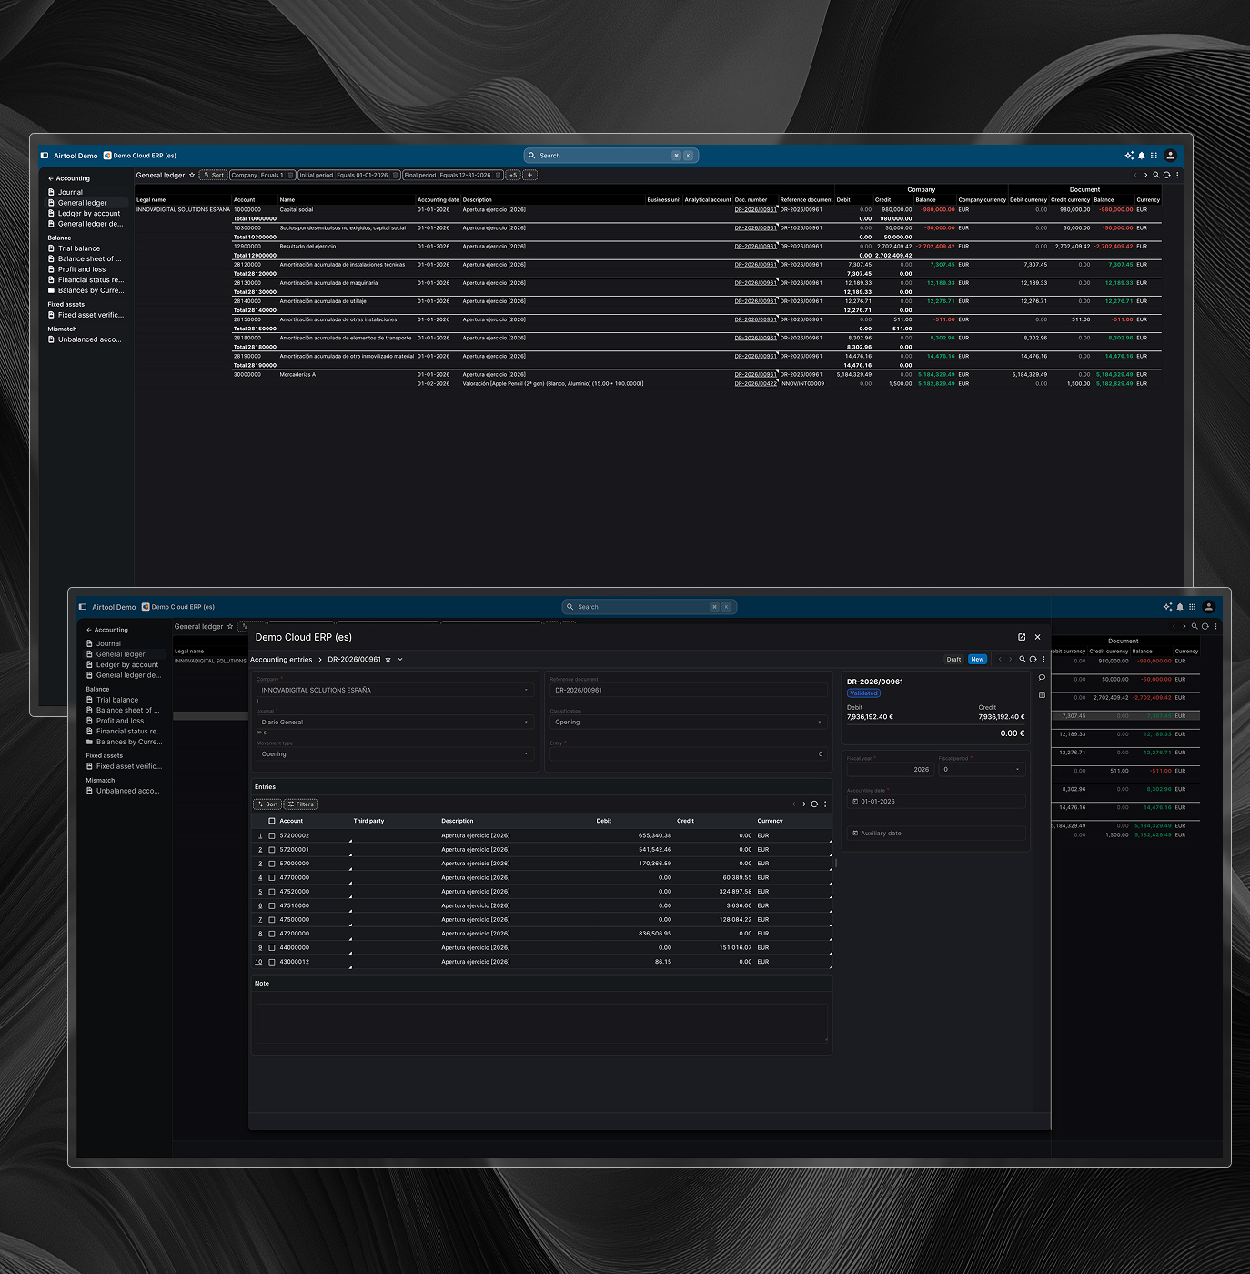The image size is (1250, 1274).
Task: Remove the Initial period filter chip
Action: (396, 176)
